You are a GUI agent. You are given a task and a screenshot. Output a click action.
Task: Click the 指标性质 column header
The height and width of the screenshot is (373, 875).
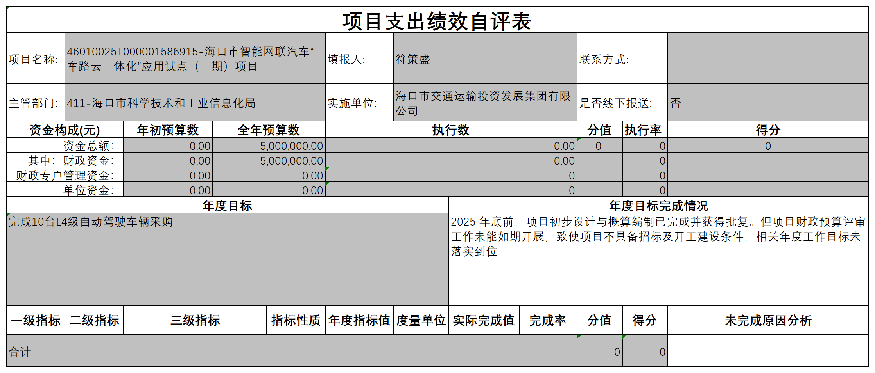[296, 320]
